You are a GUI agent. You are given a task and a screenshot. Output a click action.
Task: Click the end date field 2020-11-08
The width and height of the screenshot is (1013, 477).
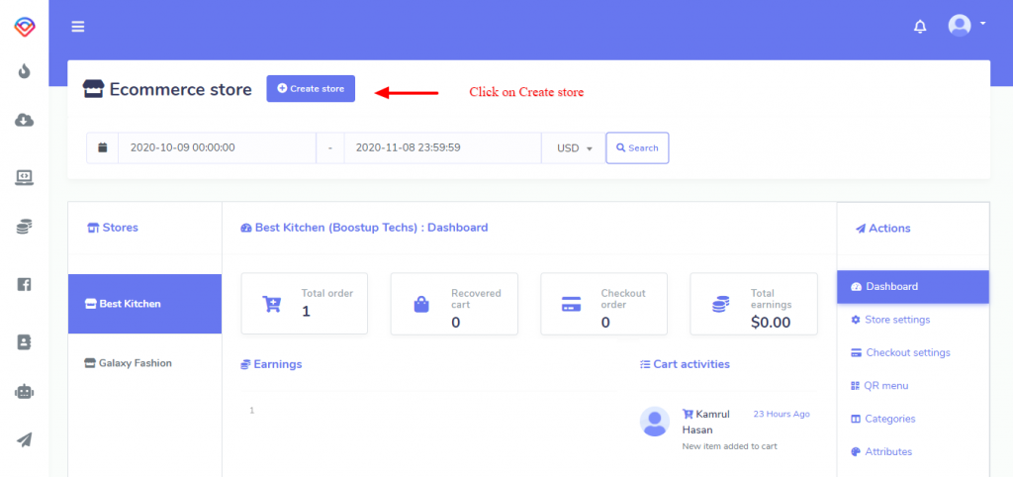442,148
